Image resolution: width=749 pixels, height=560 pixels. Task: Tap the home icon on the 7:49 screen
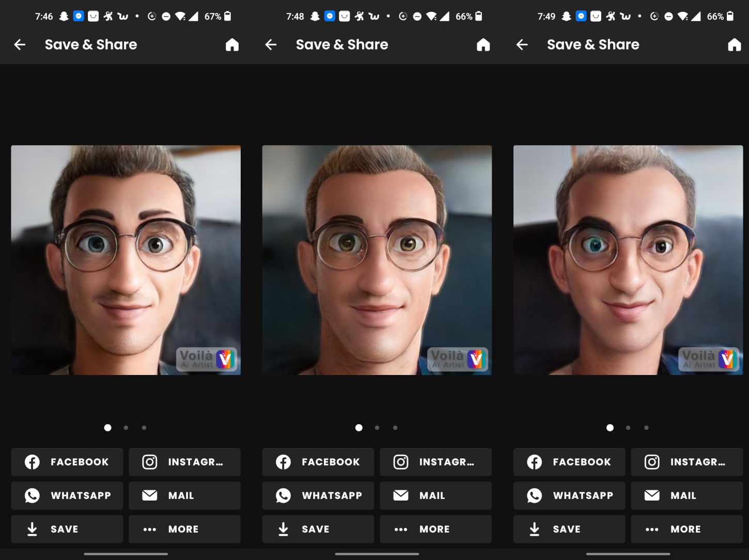734,45
